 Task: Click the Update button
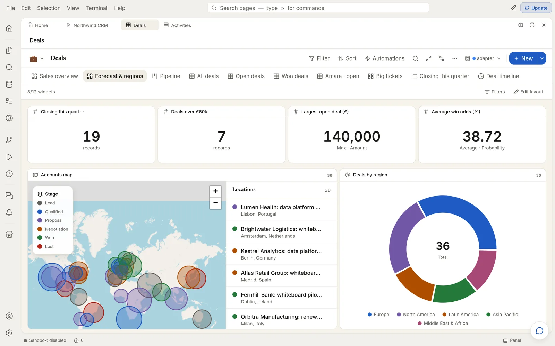[x=536, y=8]
